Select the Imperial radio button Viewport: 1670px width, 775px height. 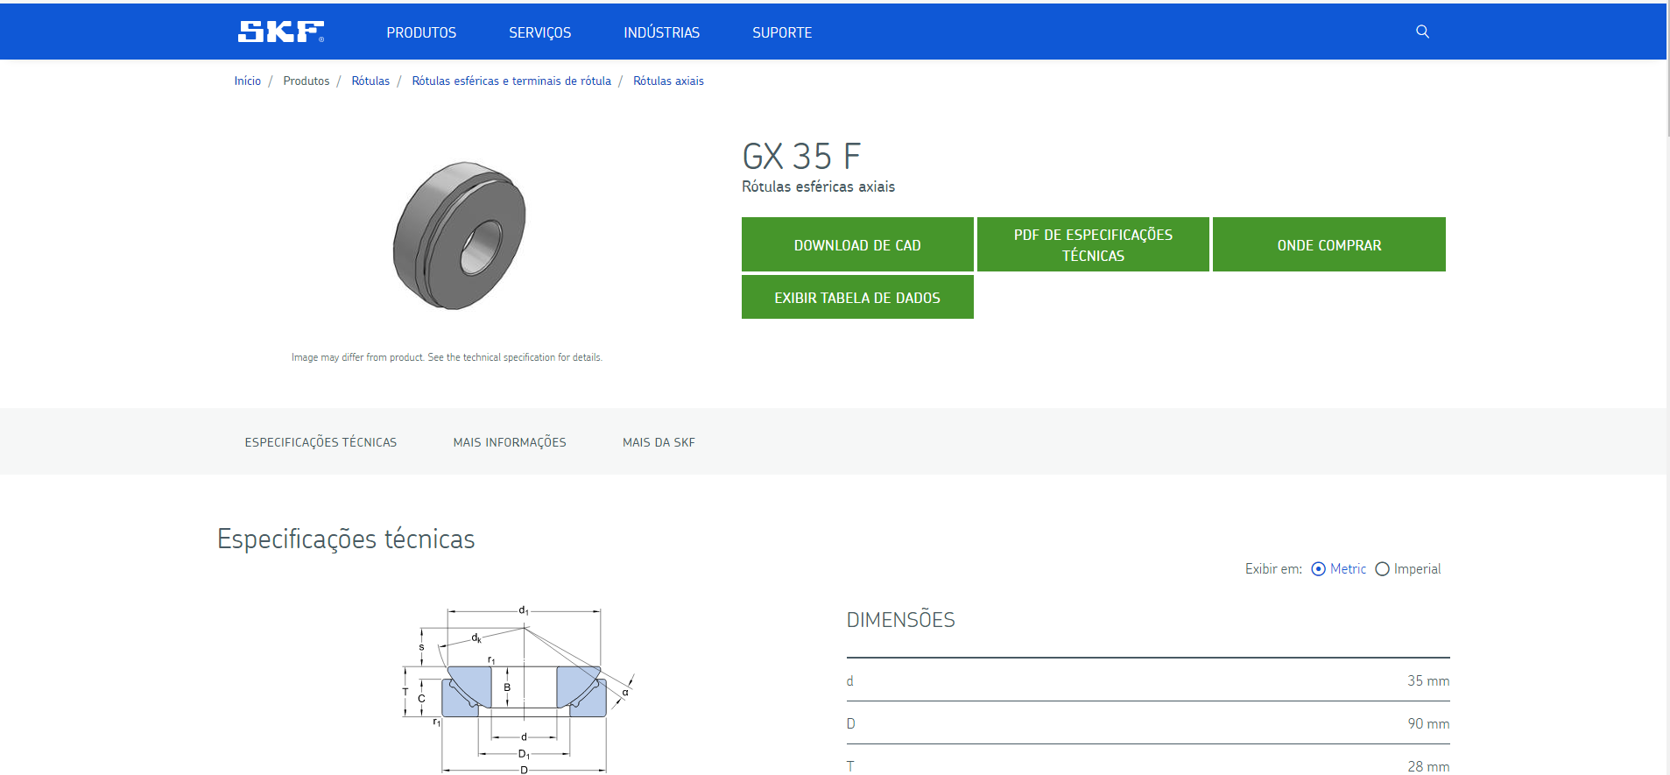coord(1382,569)
